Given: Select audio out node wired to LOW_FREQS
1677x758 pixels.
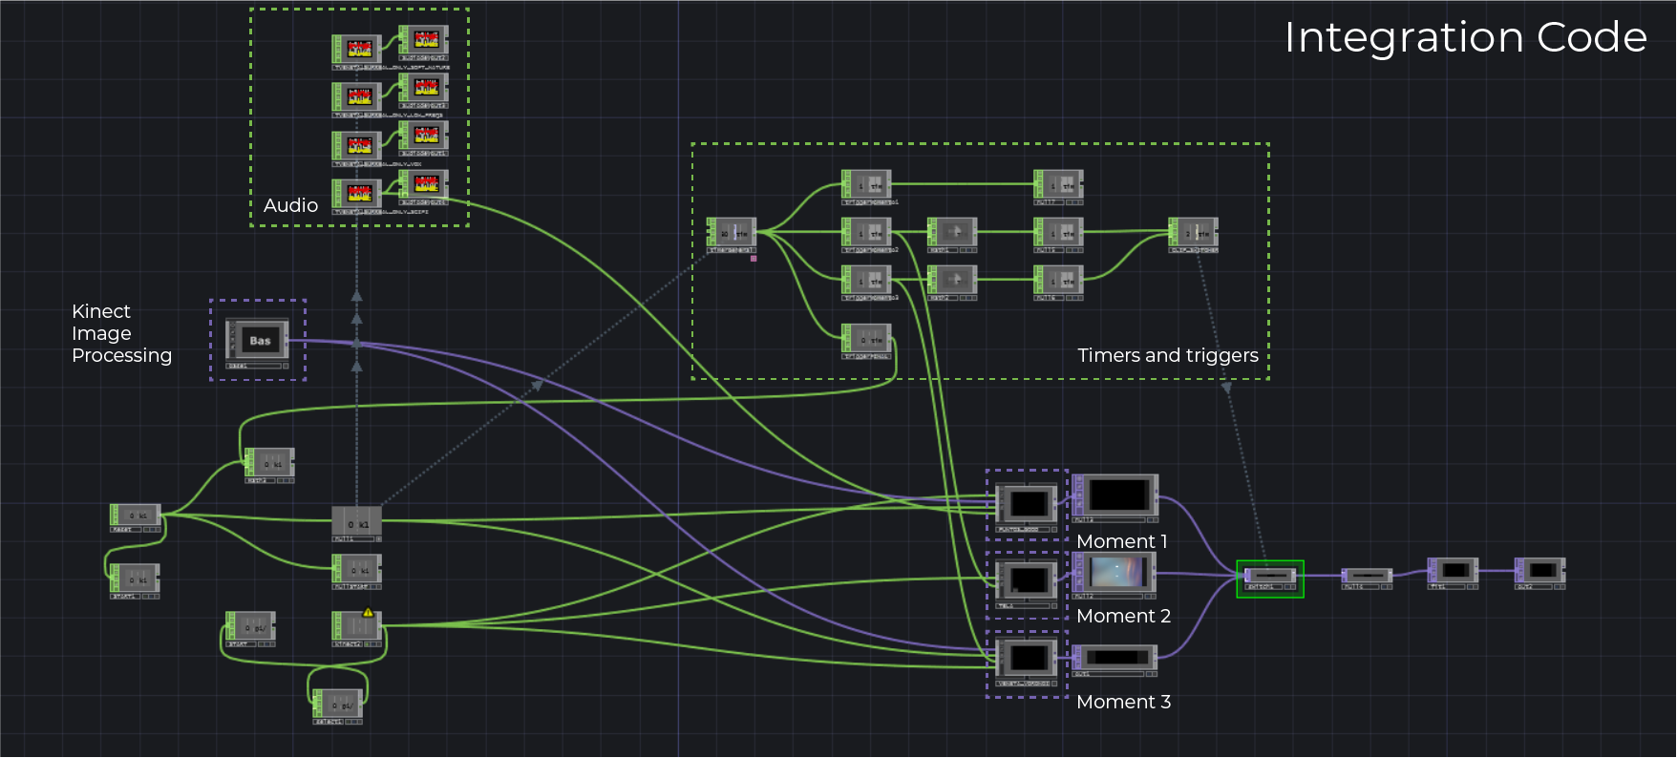Looking at the screenshot, I should point(424,88).
